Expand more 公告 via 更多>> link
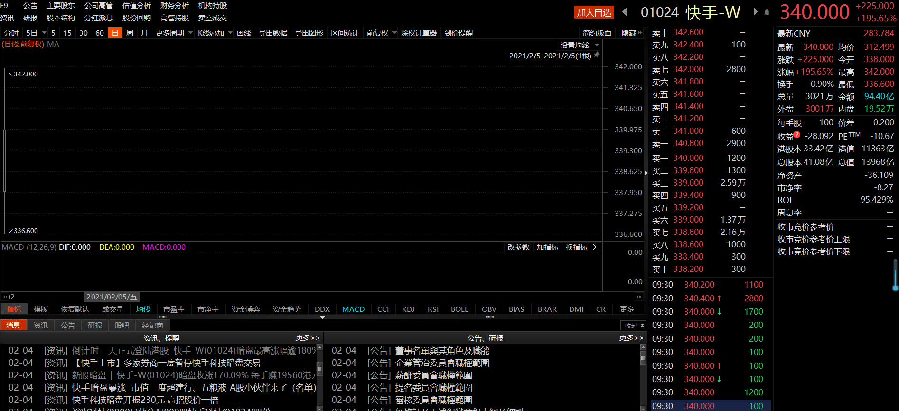The width and height of the screenshot is (899, 411). tap(631, 338)
